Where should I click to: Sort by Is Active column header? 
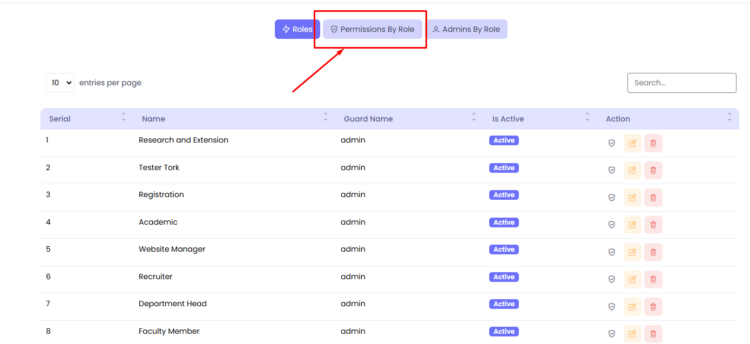point(508,119)
